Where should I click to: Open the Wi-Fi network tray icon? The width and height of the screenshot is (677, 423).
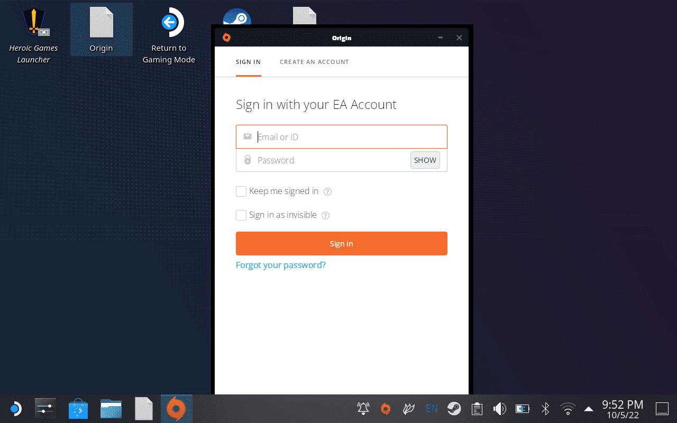[x=568, y=409]
